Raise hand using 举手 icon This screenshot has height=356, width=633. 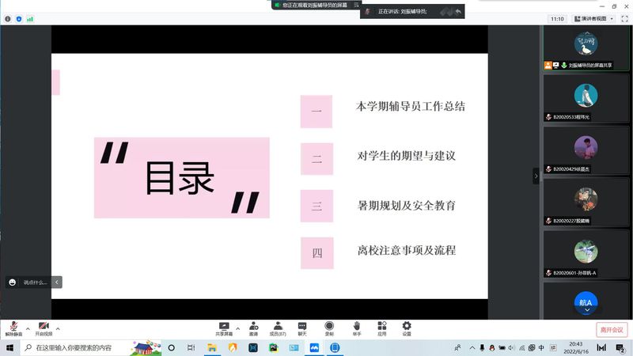click(x=357, y=328)
